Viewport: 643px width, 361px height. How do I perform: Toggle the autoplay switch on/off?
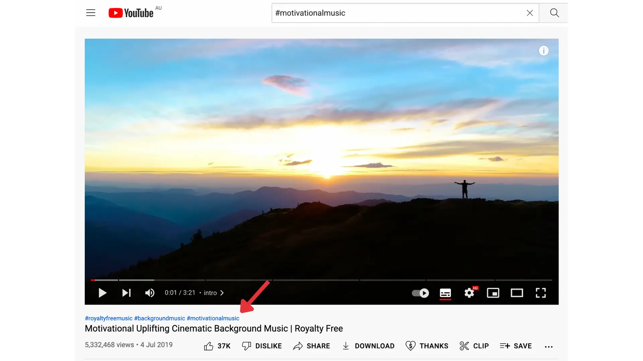[x=420, y=293]
